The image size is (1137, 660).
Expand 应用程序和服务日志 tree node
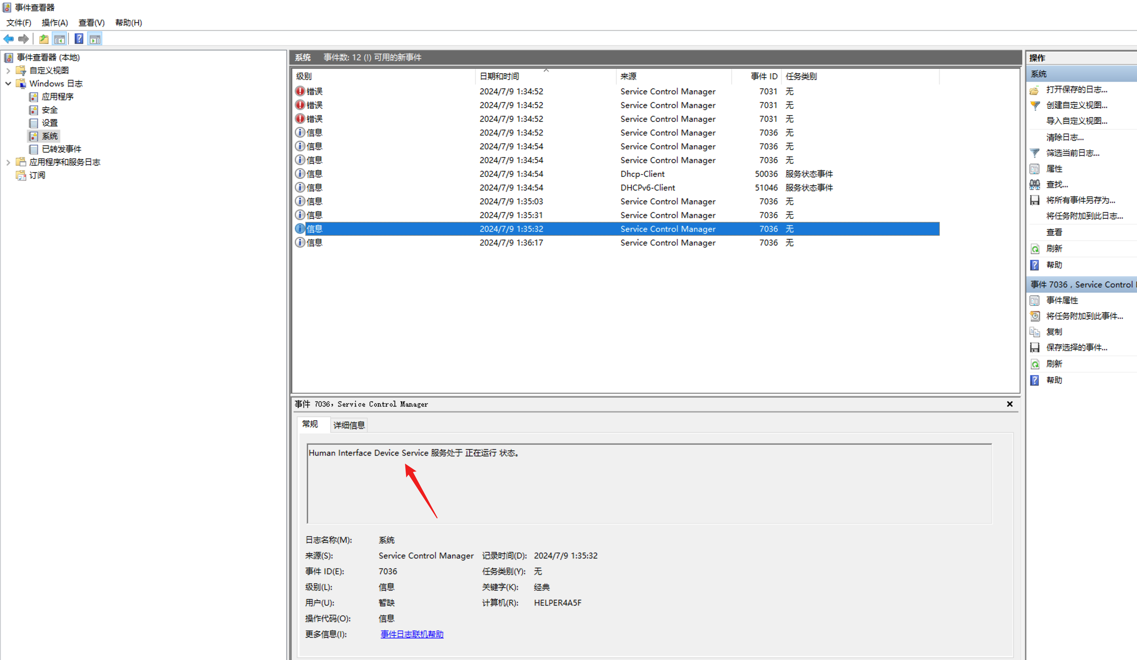(8, 162)
